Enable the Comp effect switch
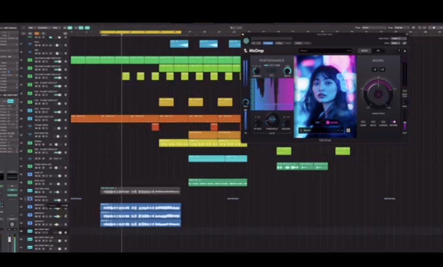This screenshot has width=443, height=267. tap(363, 122)
